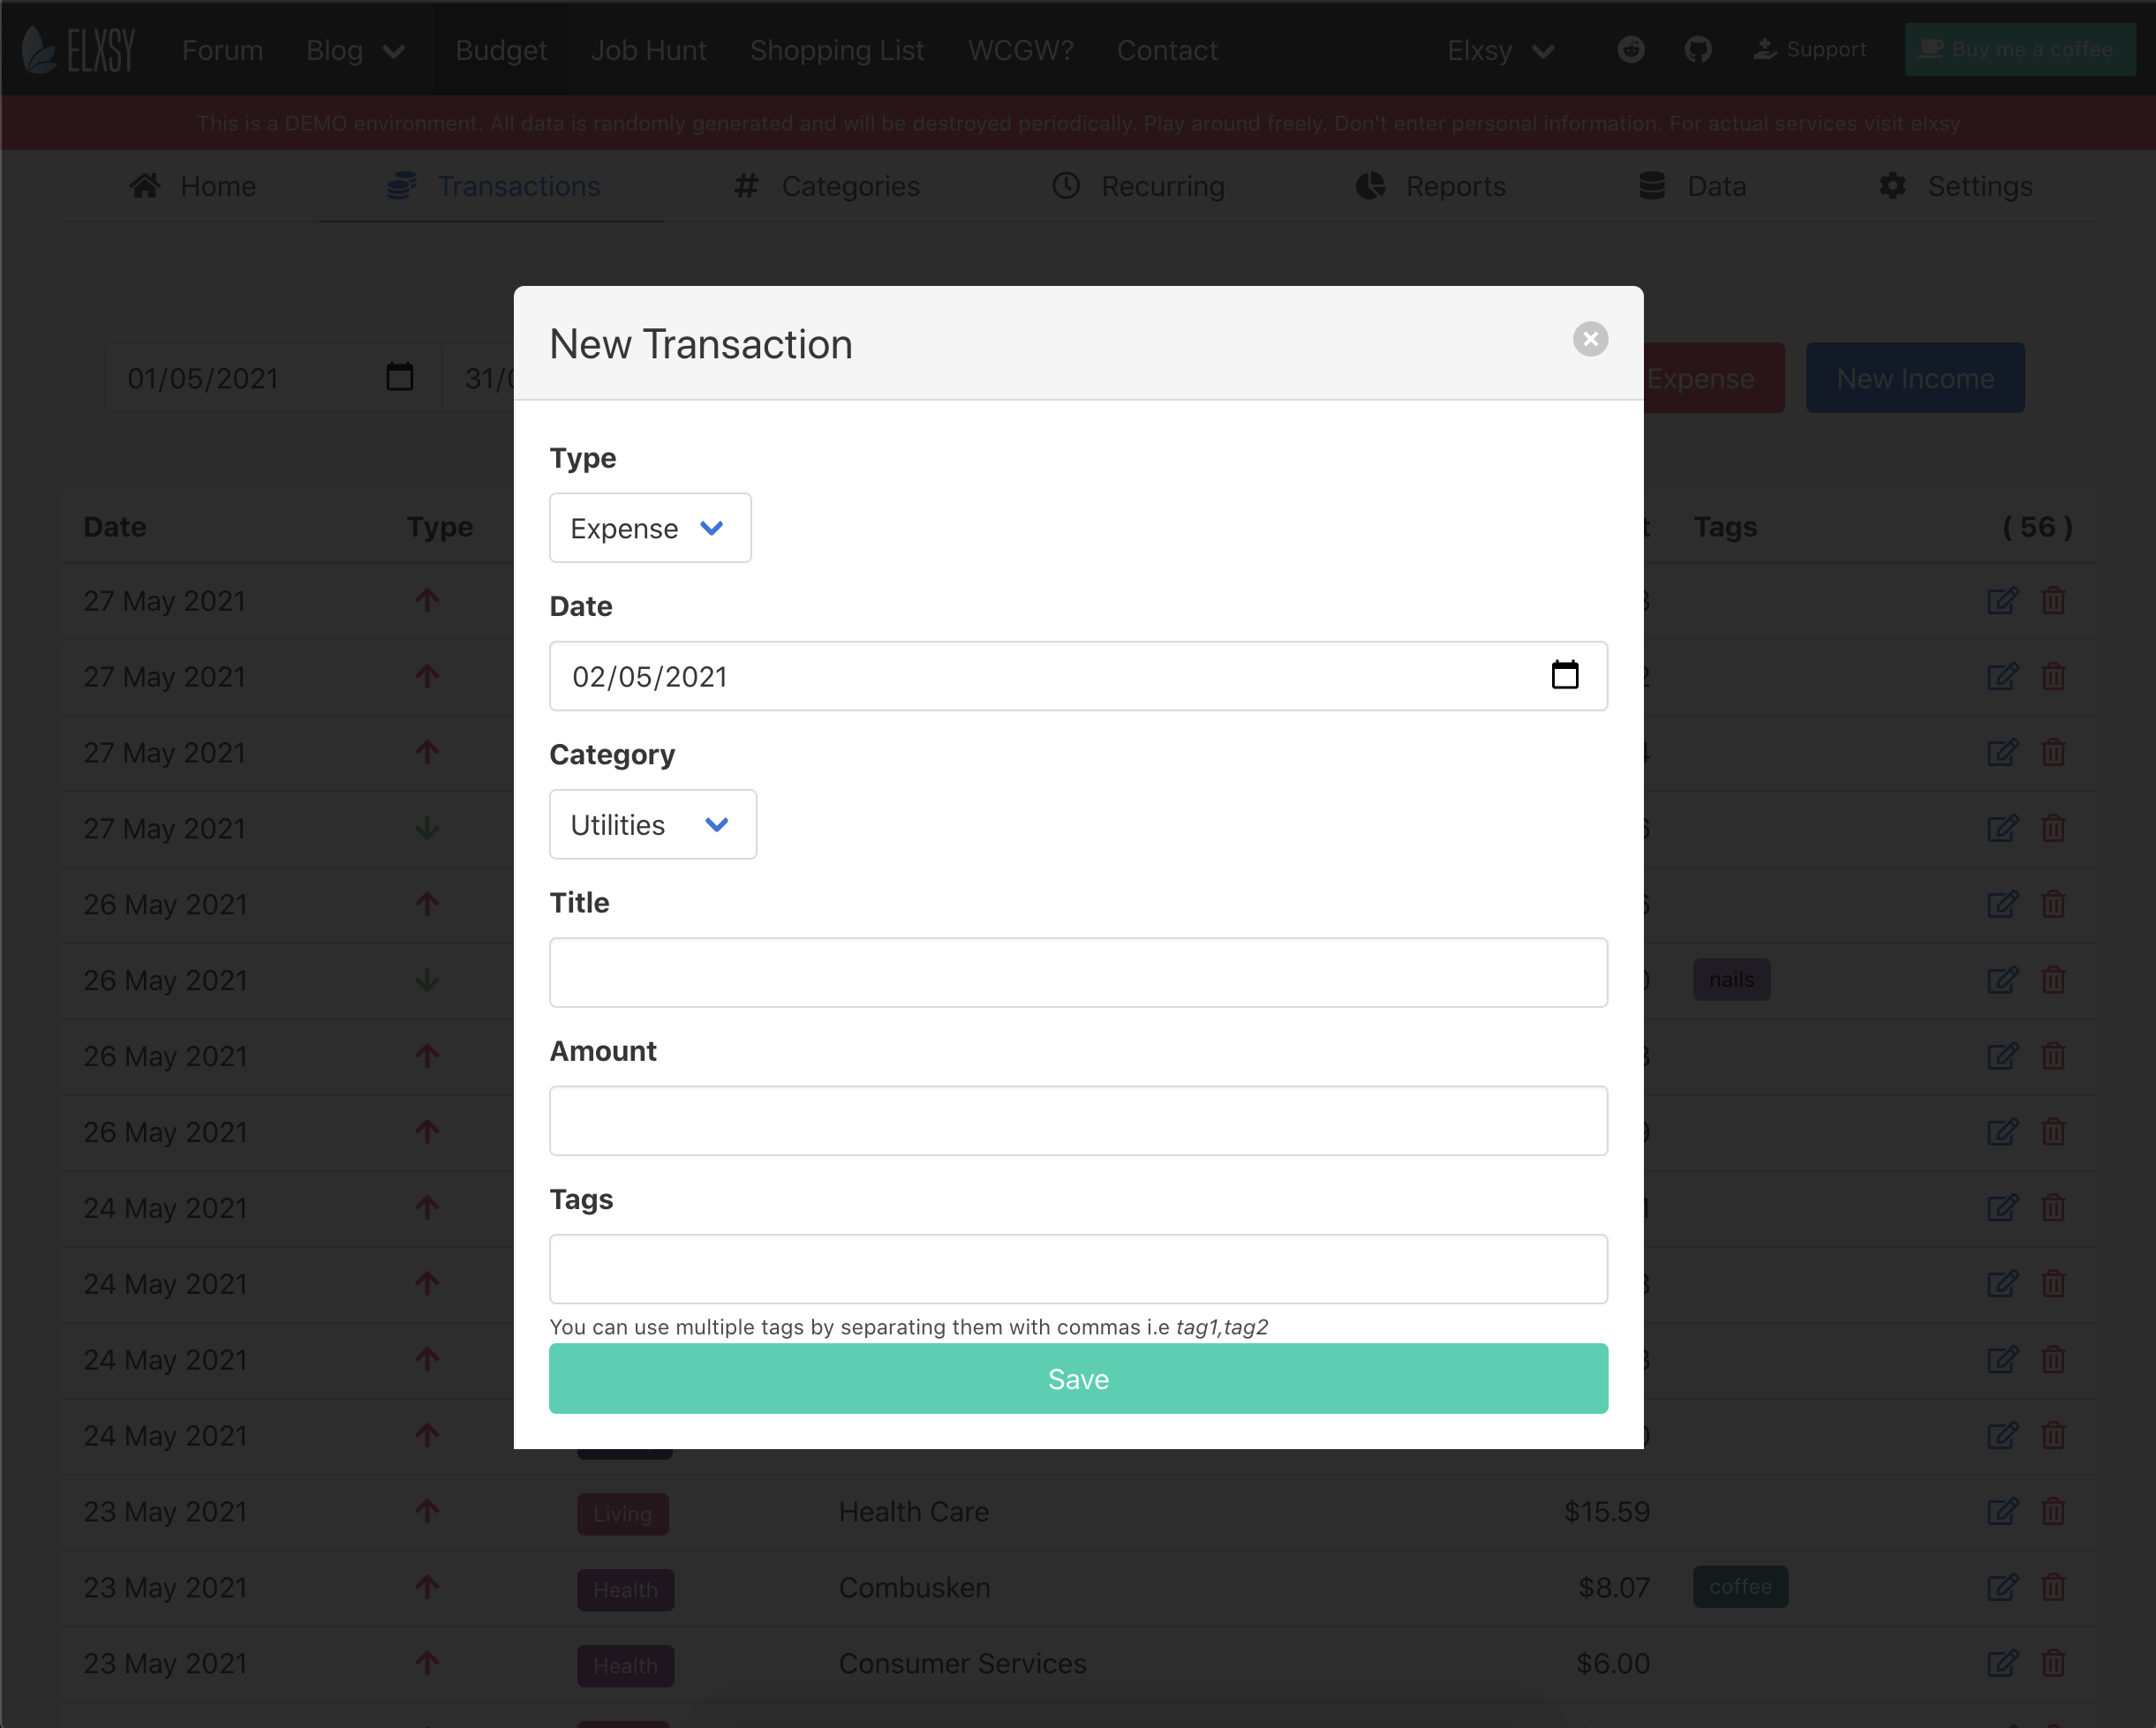Click the GitHub icon in the navbar
The image size is (2156, 1728).
tap(1697, 49)
